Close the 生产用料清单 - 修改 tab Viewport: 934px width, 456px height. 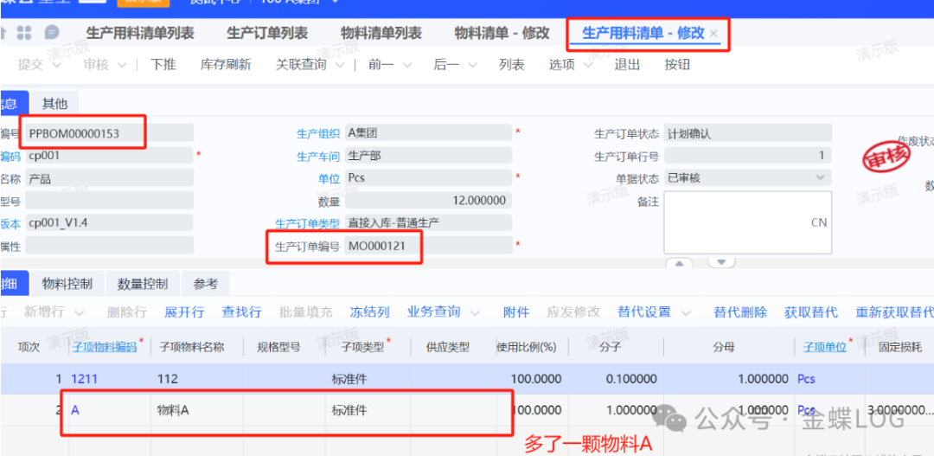[713, 34]
